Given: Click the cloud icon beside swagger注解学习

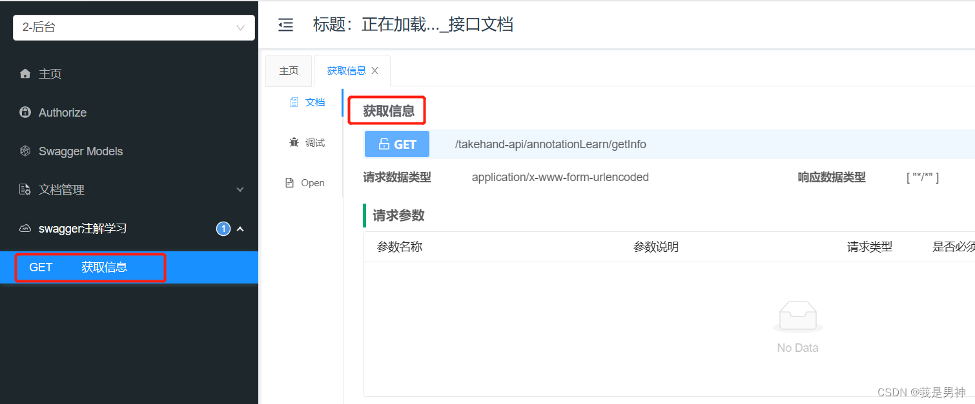Looking at the screenshot, I should coord(25,228).
